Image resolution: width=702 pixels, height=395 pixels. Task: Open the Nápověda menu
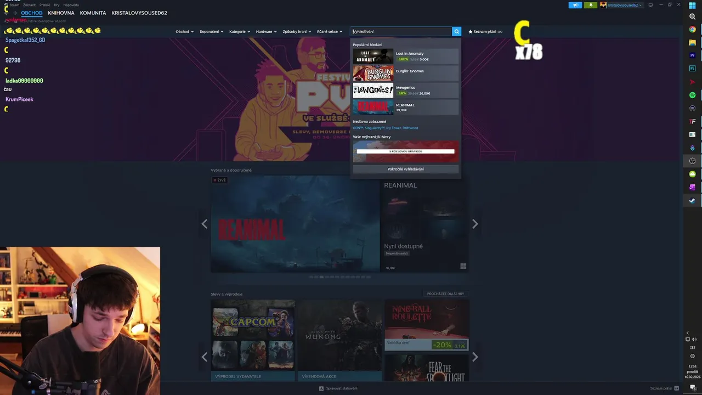pyautogui.click(x=71, y=5)
